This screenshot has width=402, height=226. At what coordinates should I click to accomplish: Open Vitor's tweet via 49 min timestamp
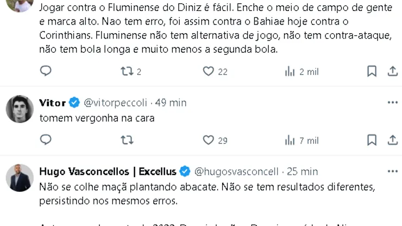coord(171,103)
